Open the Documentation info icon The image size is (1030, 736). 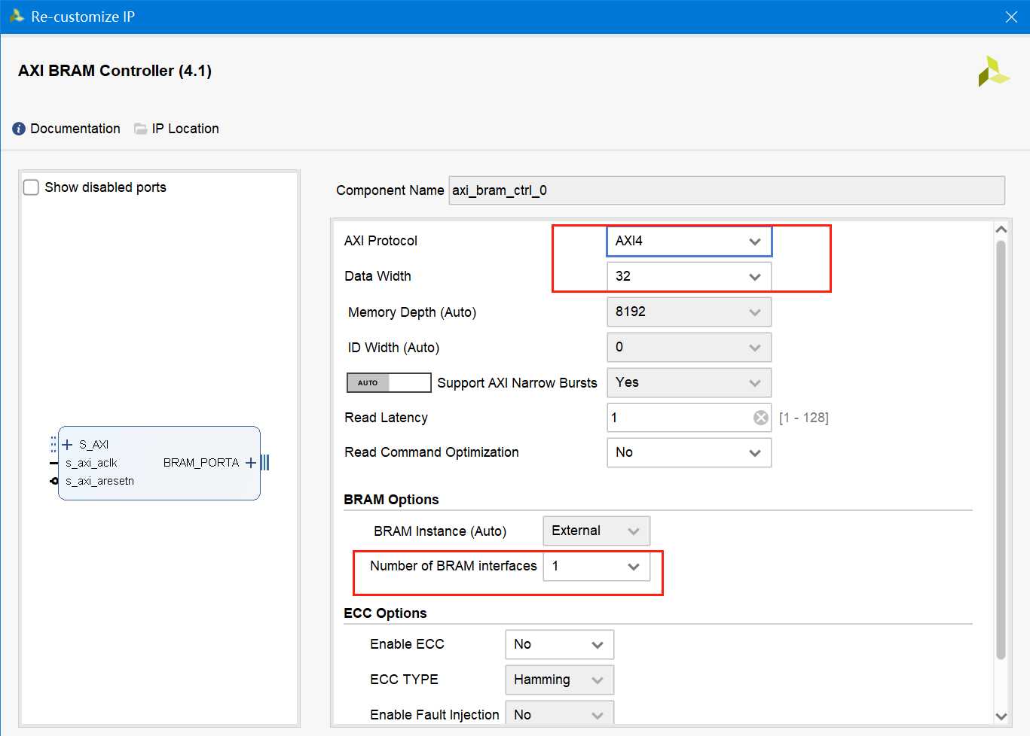pyautogui.click(x=19, y=129)
